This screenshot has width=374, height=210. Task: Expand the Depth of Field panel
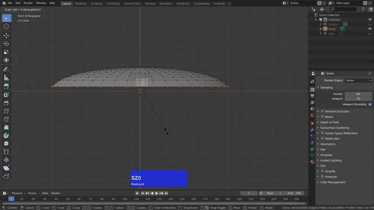pos(330,122)
